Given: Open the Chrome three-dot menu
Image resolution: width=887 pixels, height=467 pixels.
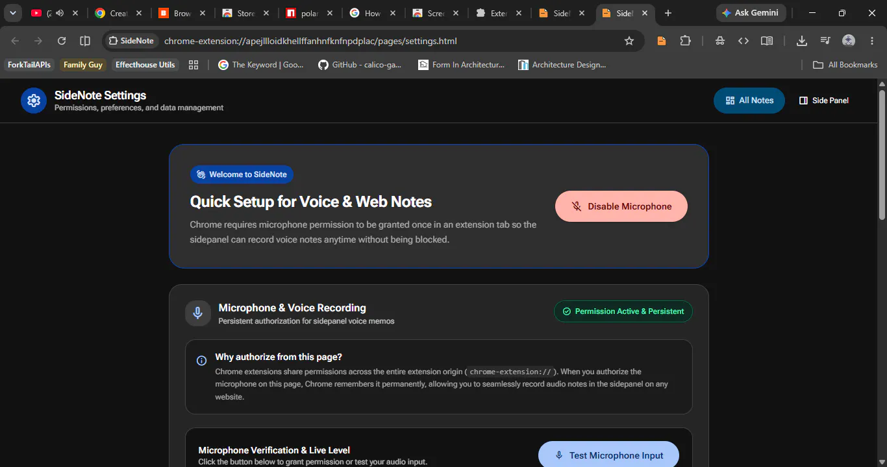Looking at the screenshot, I should [872, 41].
